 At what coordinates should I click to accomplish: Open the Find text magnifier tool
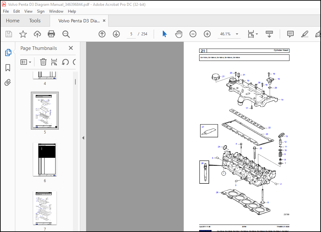pos(66,34)
